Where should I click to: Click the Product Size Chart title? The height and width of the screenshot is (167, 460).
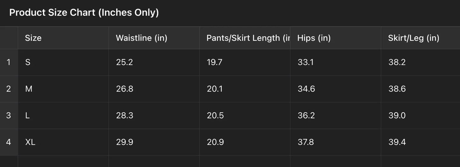(84, 13)
